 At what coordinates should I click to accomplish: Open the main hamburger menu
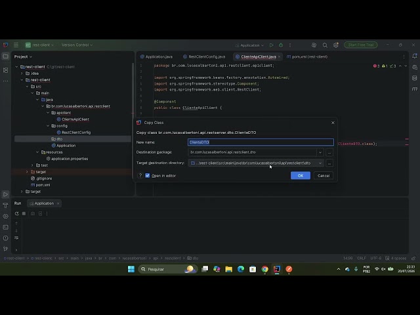coord(16,45)
